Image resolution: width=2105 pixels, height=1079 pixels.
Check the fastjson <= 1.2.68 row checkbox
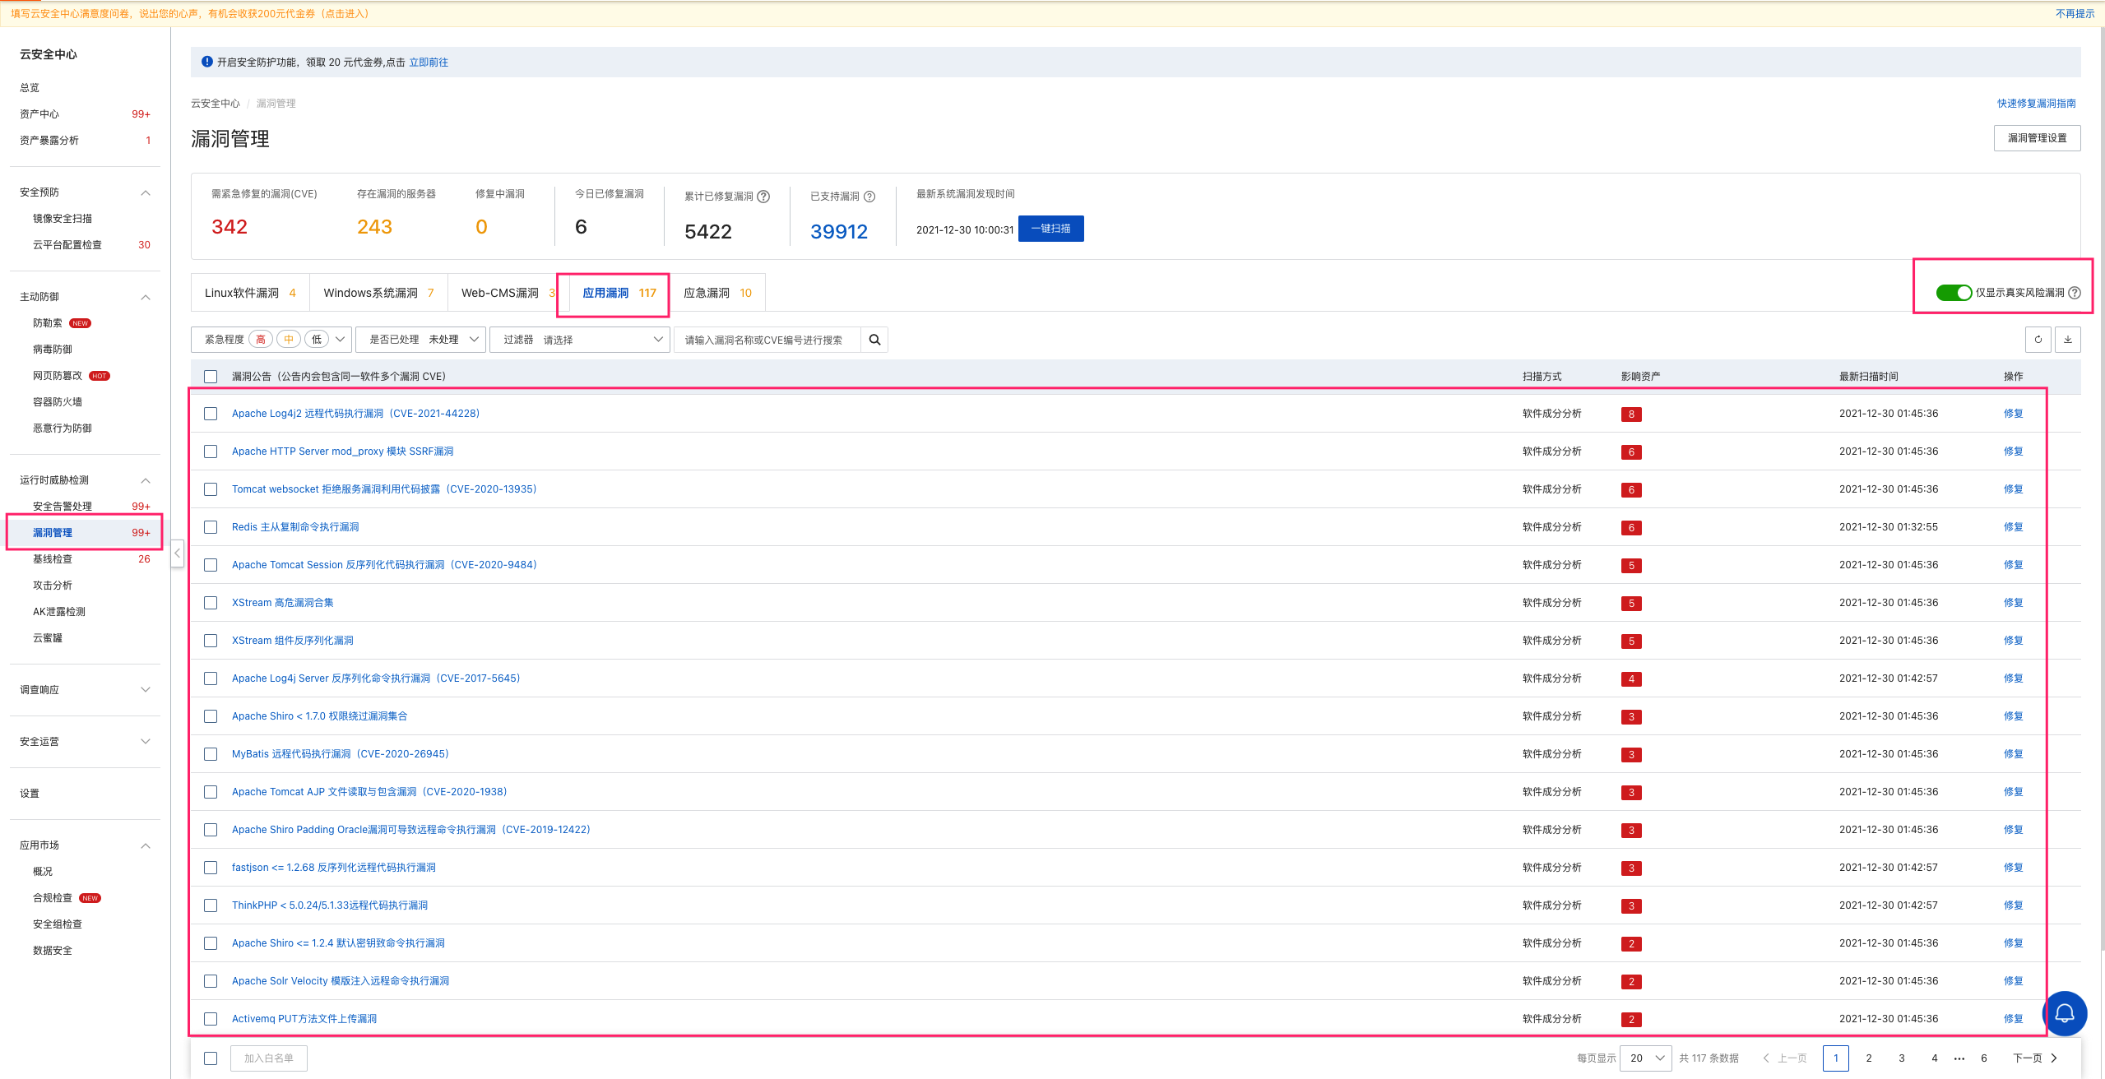click(211, 868)
